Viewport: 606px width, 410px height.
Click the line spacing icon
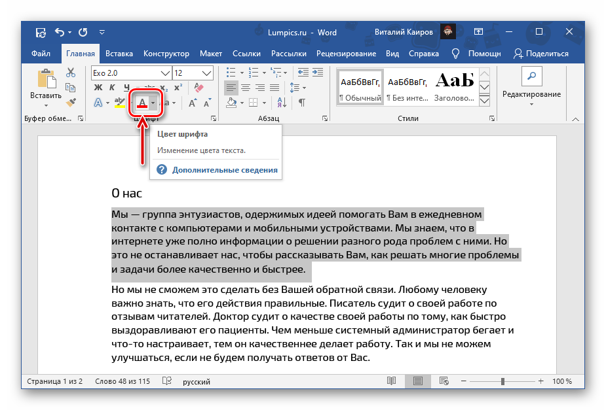295,88
